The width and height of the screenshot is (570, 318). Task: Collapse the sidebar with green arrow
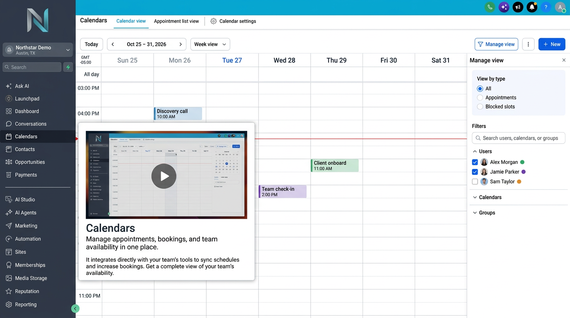[75, 308]
